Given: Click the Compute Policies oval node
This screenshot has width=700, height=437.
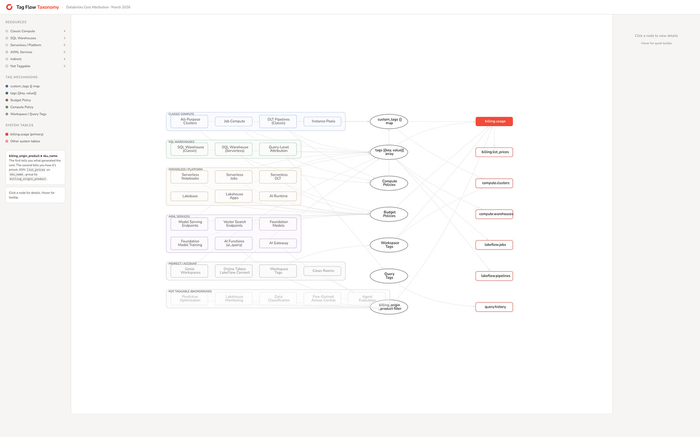Looking at the screenshot, I should (389, 183).
